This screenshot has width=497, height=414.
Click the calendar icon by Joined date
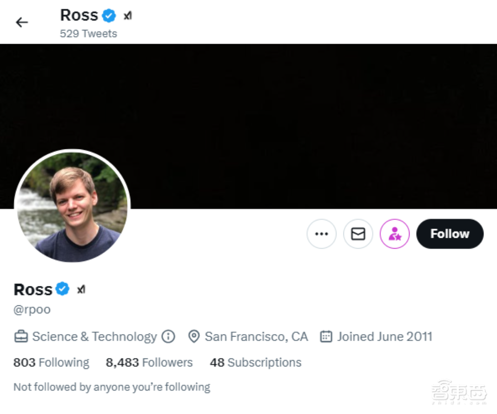click(326, 337)
